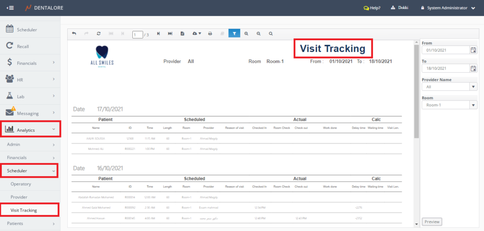
Task: Print the Visit Tracking report
Action: [x=210, y=34]
